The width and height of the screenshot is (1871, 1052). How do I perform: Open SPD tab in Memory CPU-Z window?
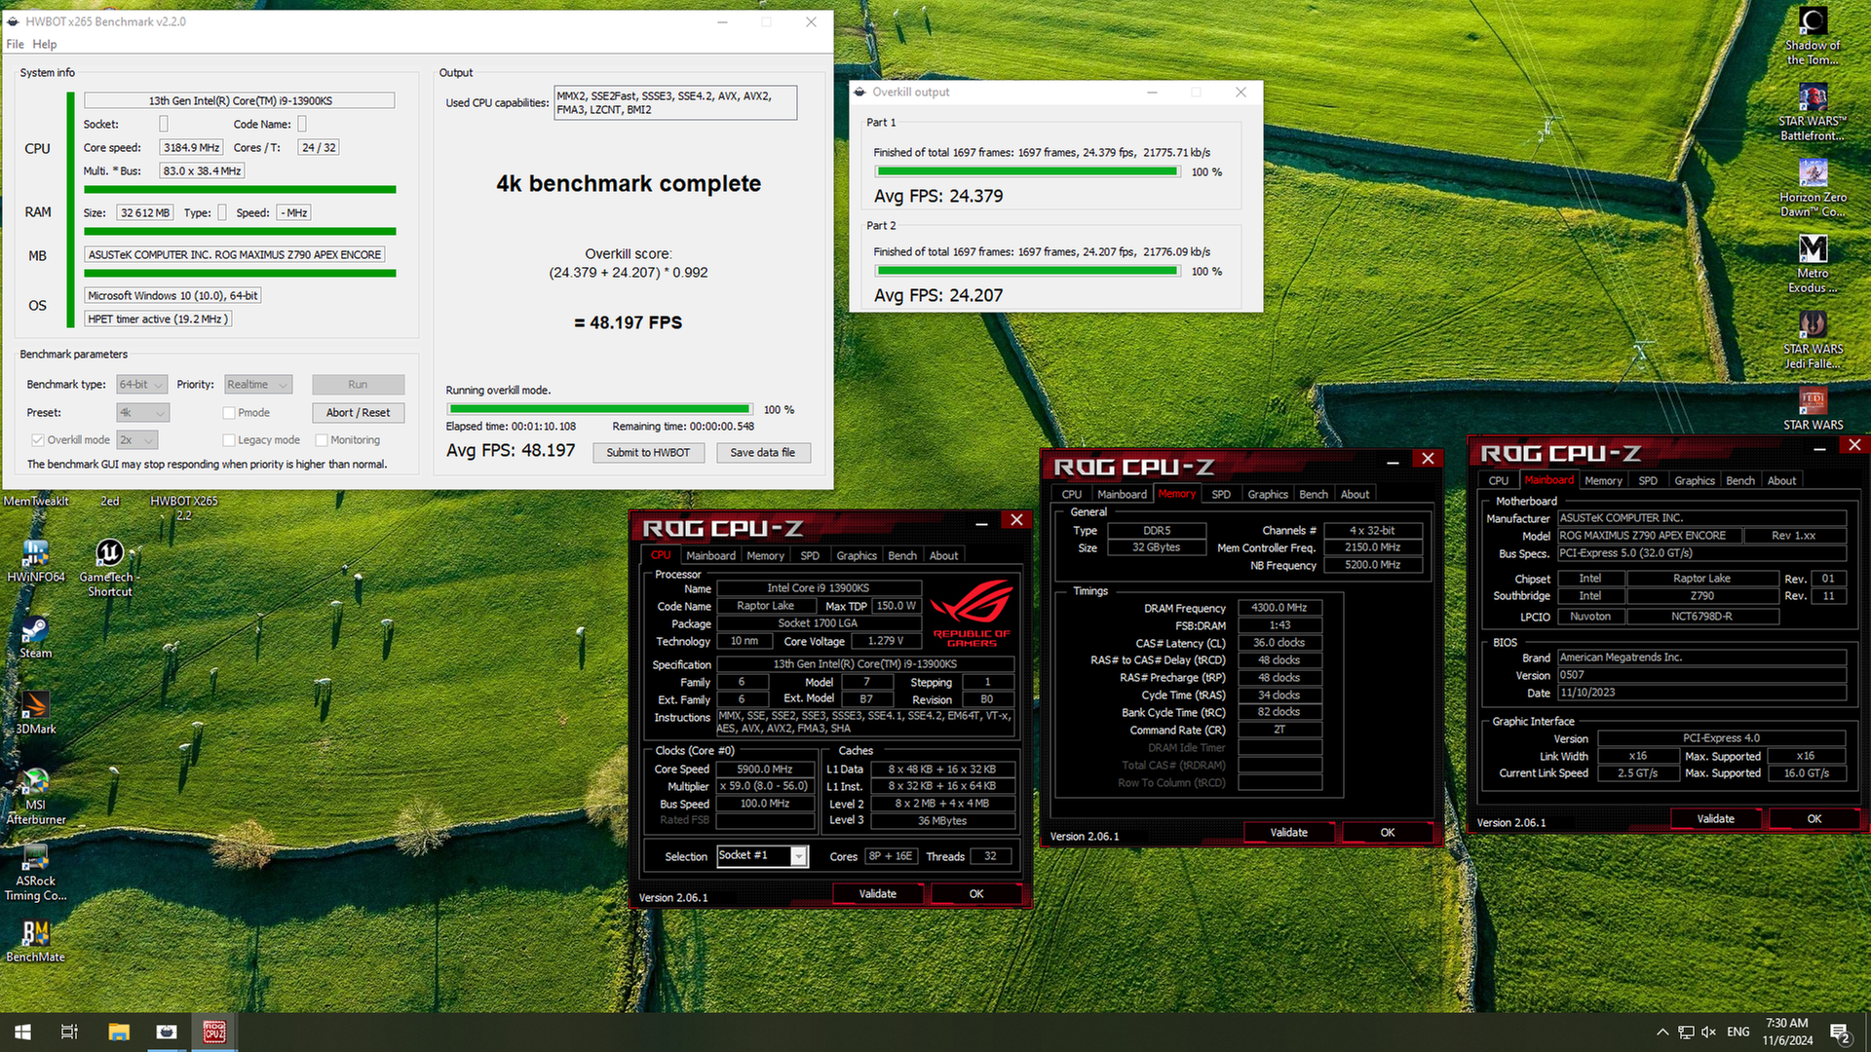[x=1221, y=494]
